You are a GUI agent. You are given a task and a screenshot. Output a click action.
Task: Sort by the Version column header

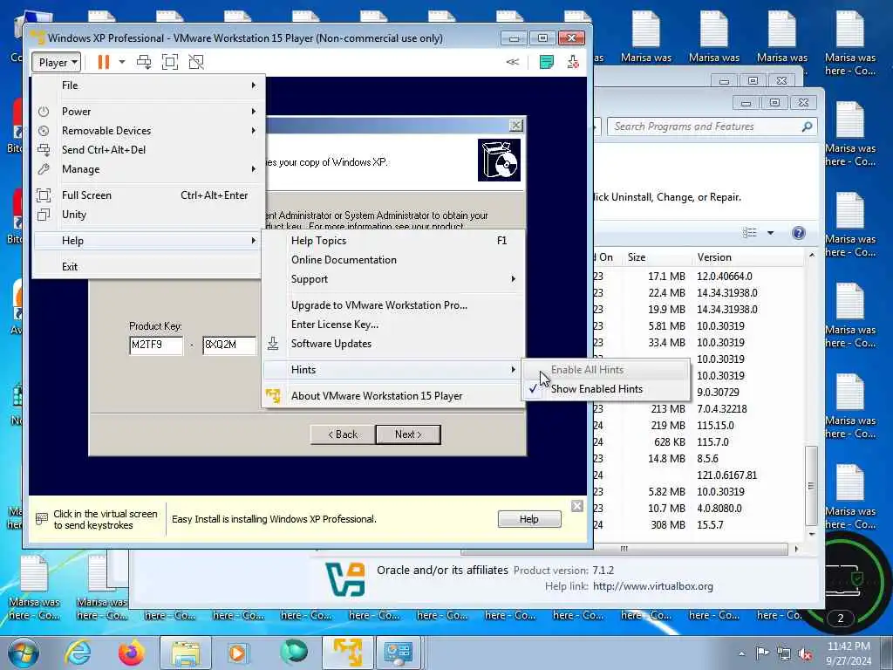pos(748,257)
